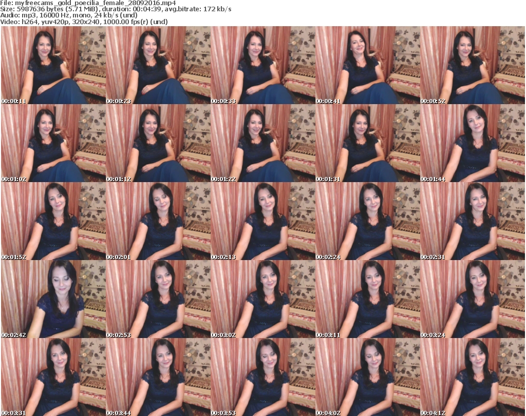
Task: Select the frame at 00:00:52
Action: [x=473, y=65]
